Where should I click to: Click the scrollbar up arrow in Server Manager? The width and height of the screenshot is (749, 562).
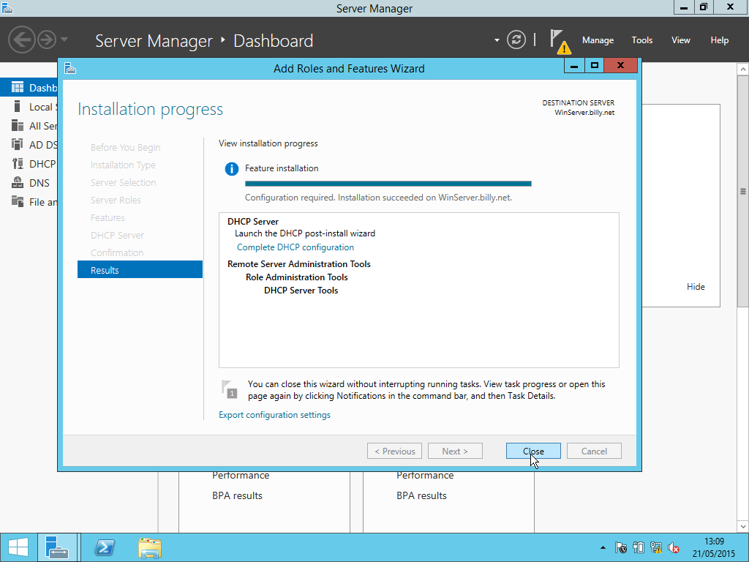(x=743, y=70)
